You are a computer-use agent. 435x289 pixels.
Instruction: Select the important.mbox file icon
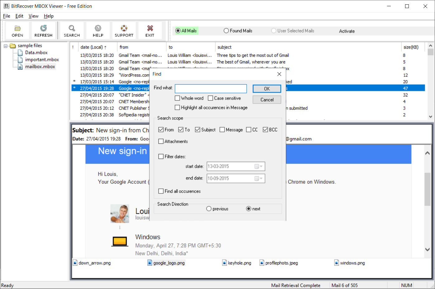tap(20, 59)
